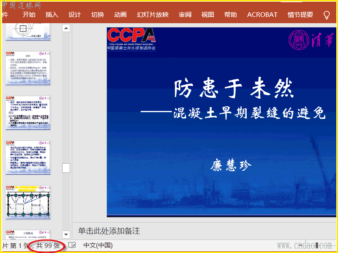
Task: Click the notes area 单击此处添加备注
Action: point(109,231)
